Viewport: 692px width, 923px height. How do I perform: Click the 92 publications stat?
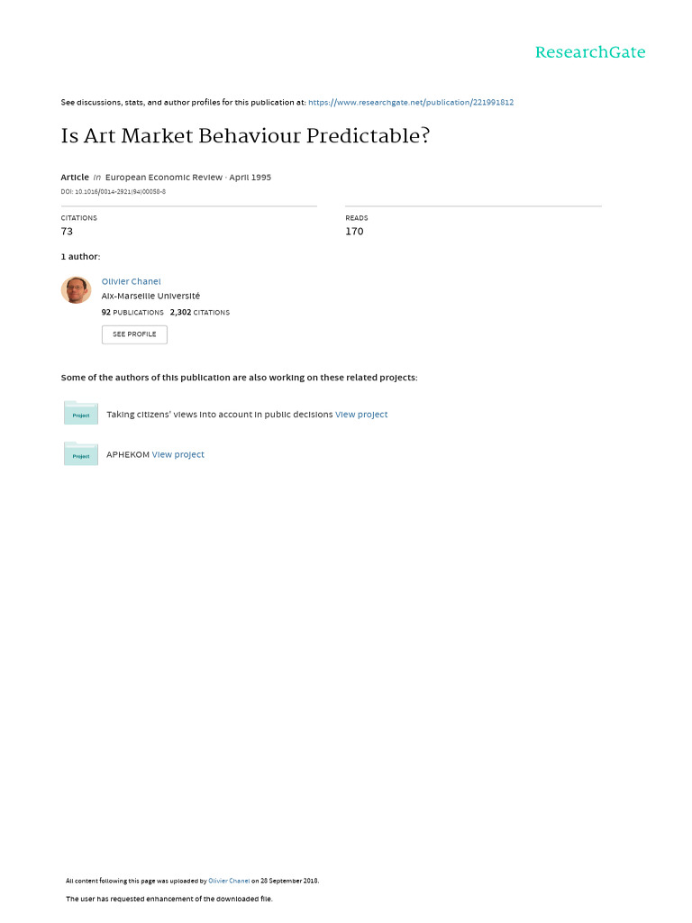pyautogui.click(x=132, y=313)
